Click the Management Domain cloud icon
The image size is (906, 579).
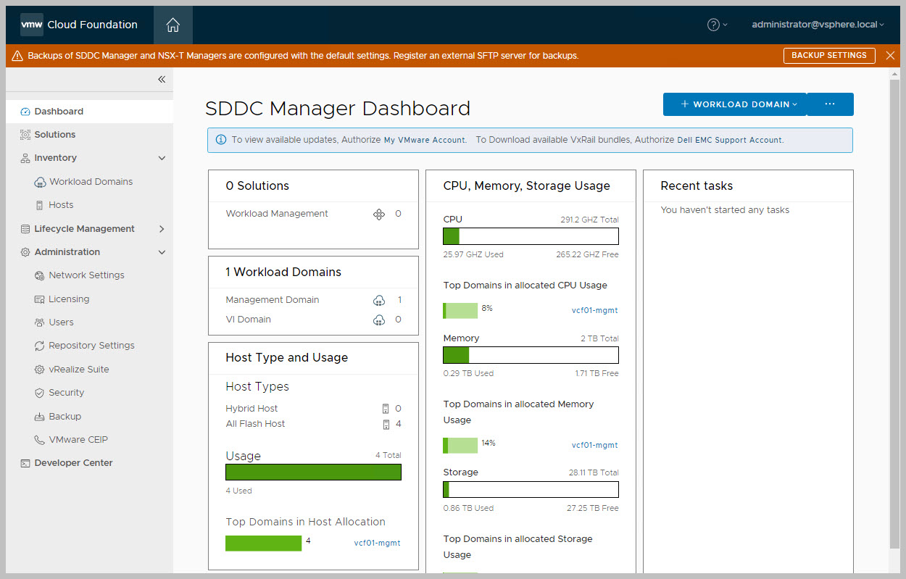click(x=378, y=300)
